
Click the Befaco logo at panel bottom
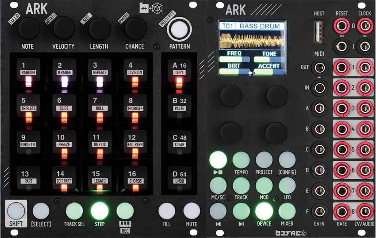point(291,233)
